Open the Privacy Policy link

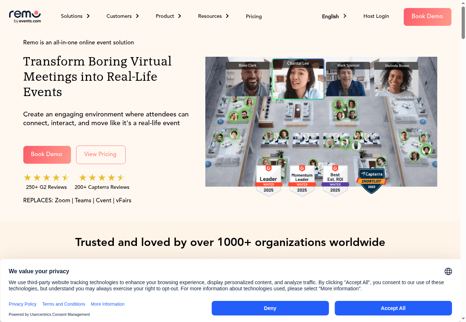[x=23, y=304]
